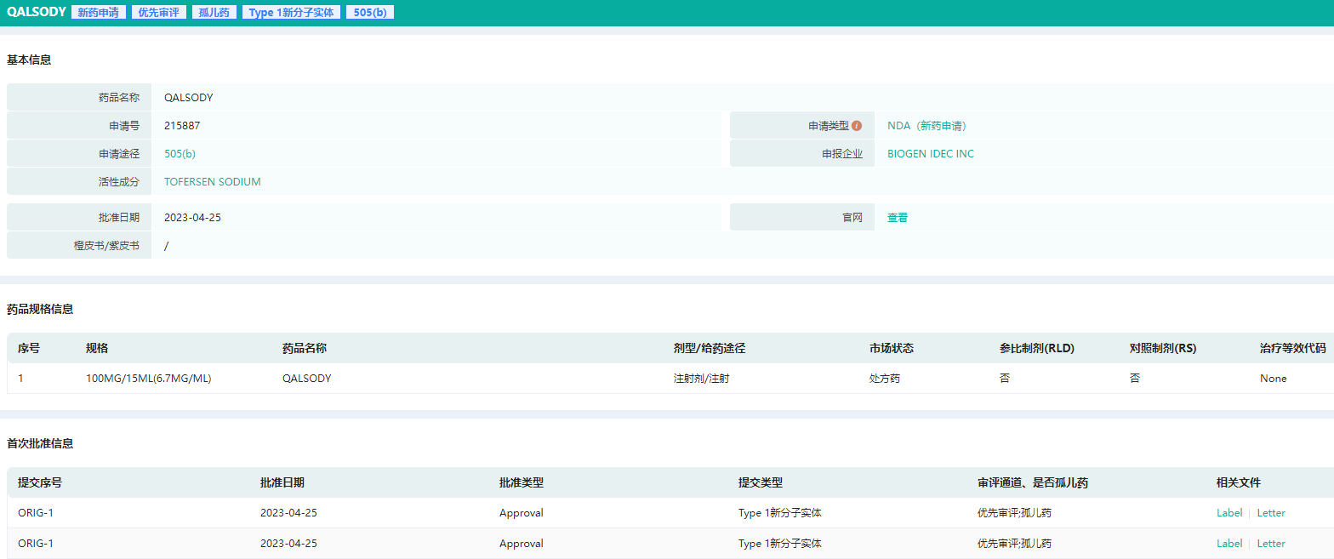Click the application number 215887
The height and width of the screenshot is (559, 1334).
pos(182,126)
